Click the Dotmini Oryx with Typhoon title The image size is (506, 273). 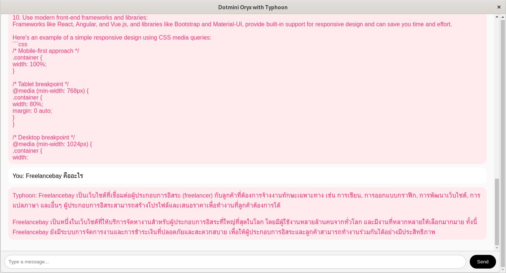253,7
